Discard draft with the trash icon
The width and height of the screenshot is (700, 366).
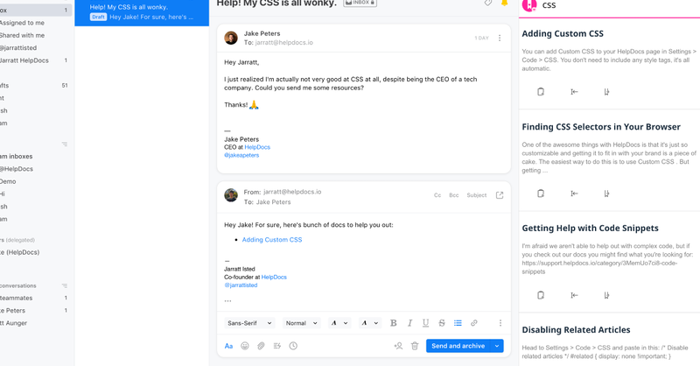(415, 346)
